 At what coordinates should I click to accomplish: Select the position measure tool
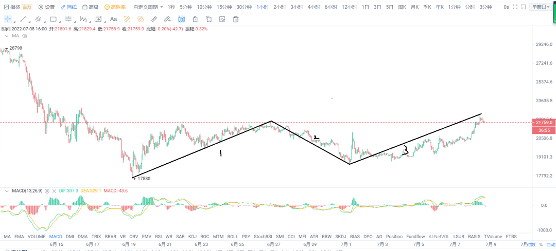[x=98, y=19]
